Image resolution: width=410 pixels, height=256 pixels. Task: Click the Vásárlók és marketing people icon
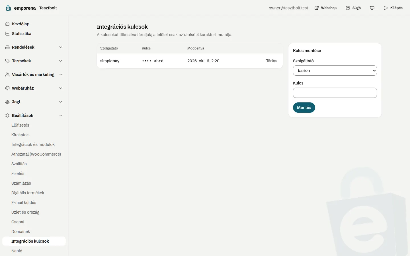coord(7,75)
